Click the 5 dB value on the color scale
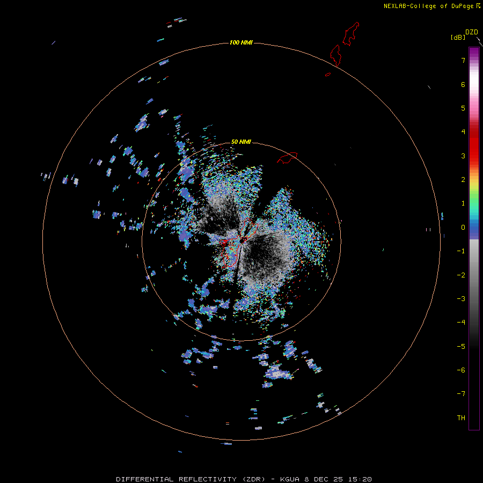 tap(463, 108)
